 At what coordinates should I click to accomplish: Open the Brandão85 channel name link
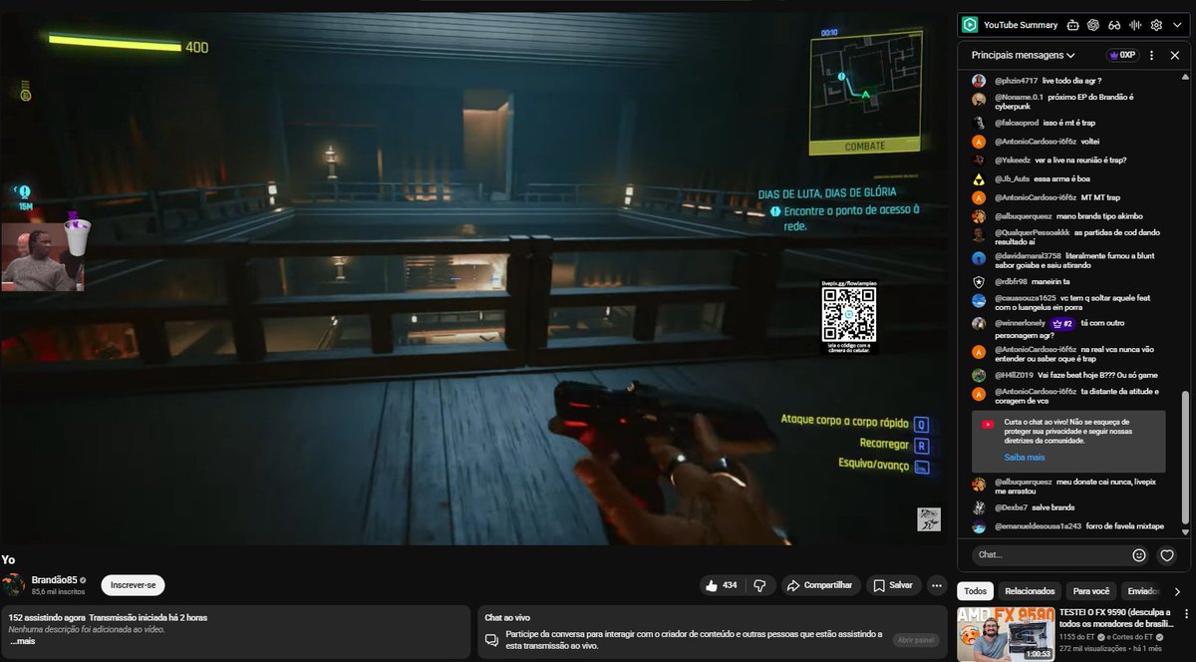54,580
